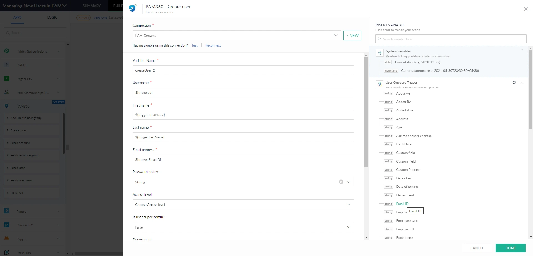The width and height of the screenshot is (533, 256).
Task: Select the Email ID variable
Action: [402, 204]
